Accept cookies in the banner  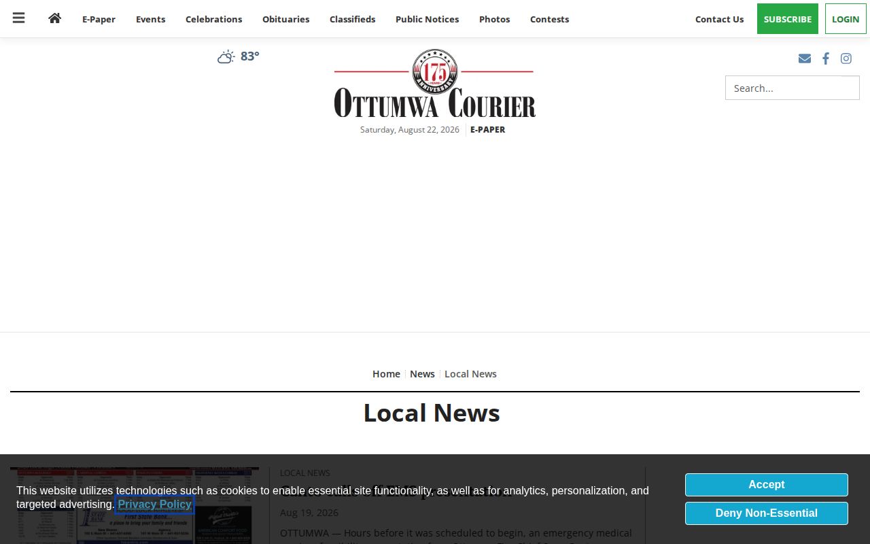click(x=766, y=485)
